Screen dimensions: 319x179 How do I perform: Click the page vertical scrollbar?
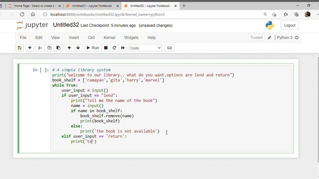click(318, 109)
